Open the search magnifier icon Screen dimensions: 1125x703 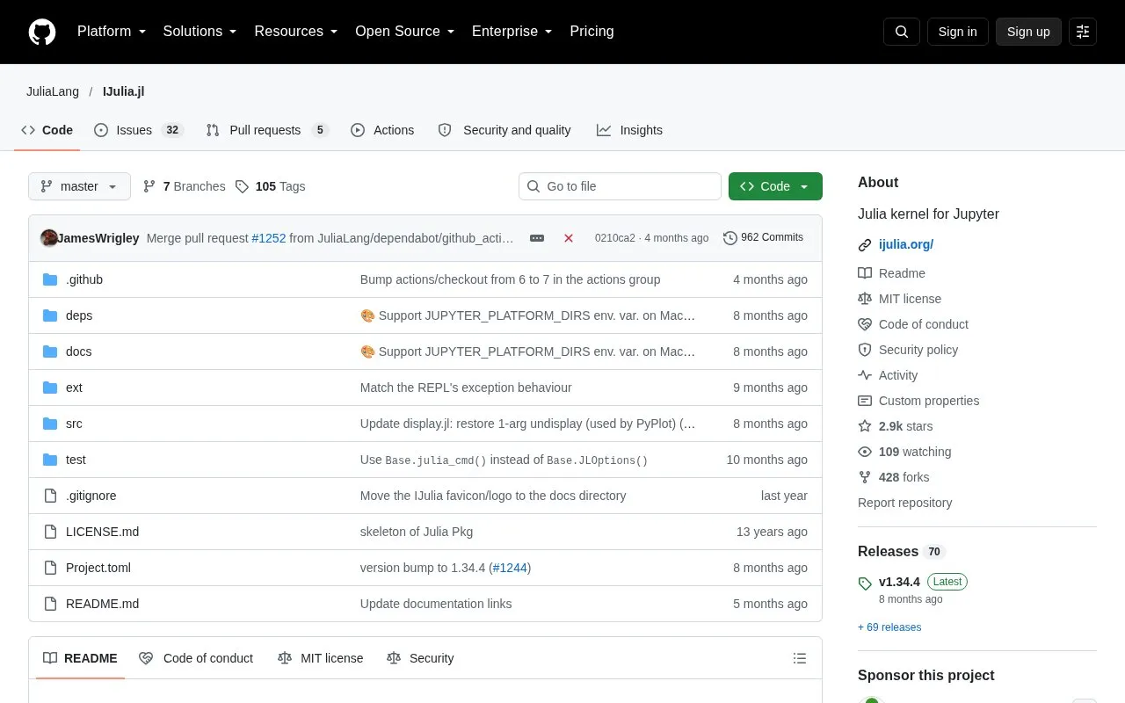902,32
